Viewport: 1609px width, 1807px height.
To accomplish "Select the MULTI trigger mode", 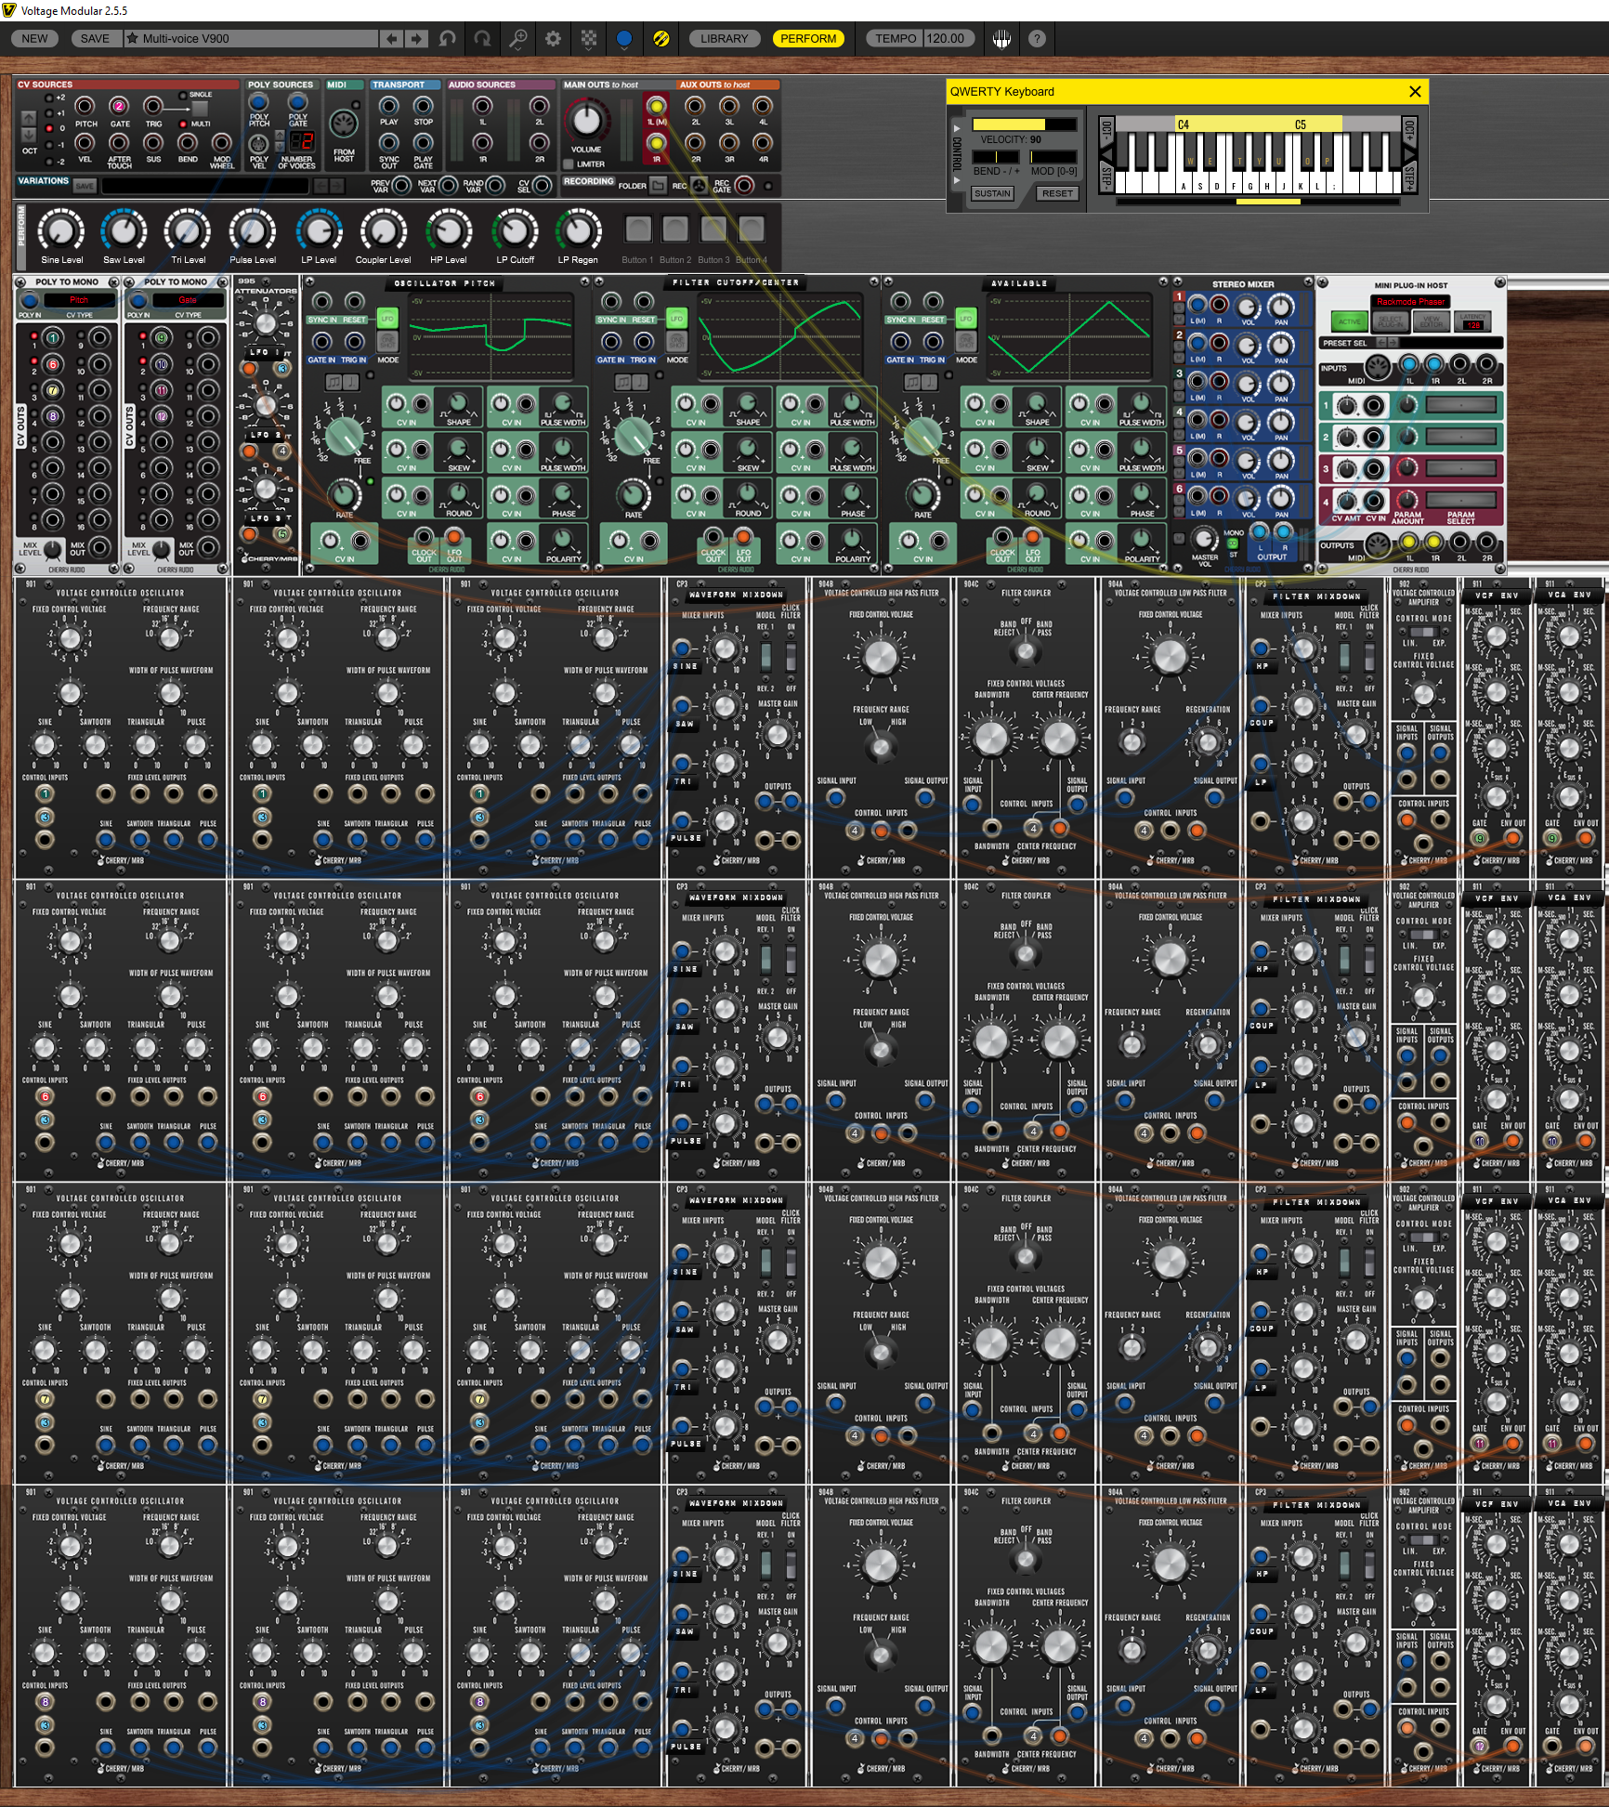I will click(183, 124).
